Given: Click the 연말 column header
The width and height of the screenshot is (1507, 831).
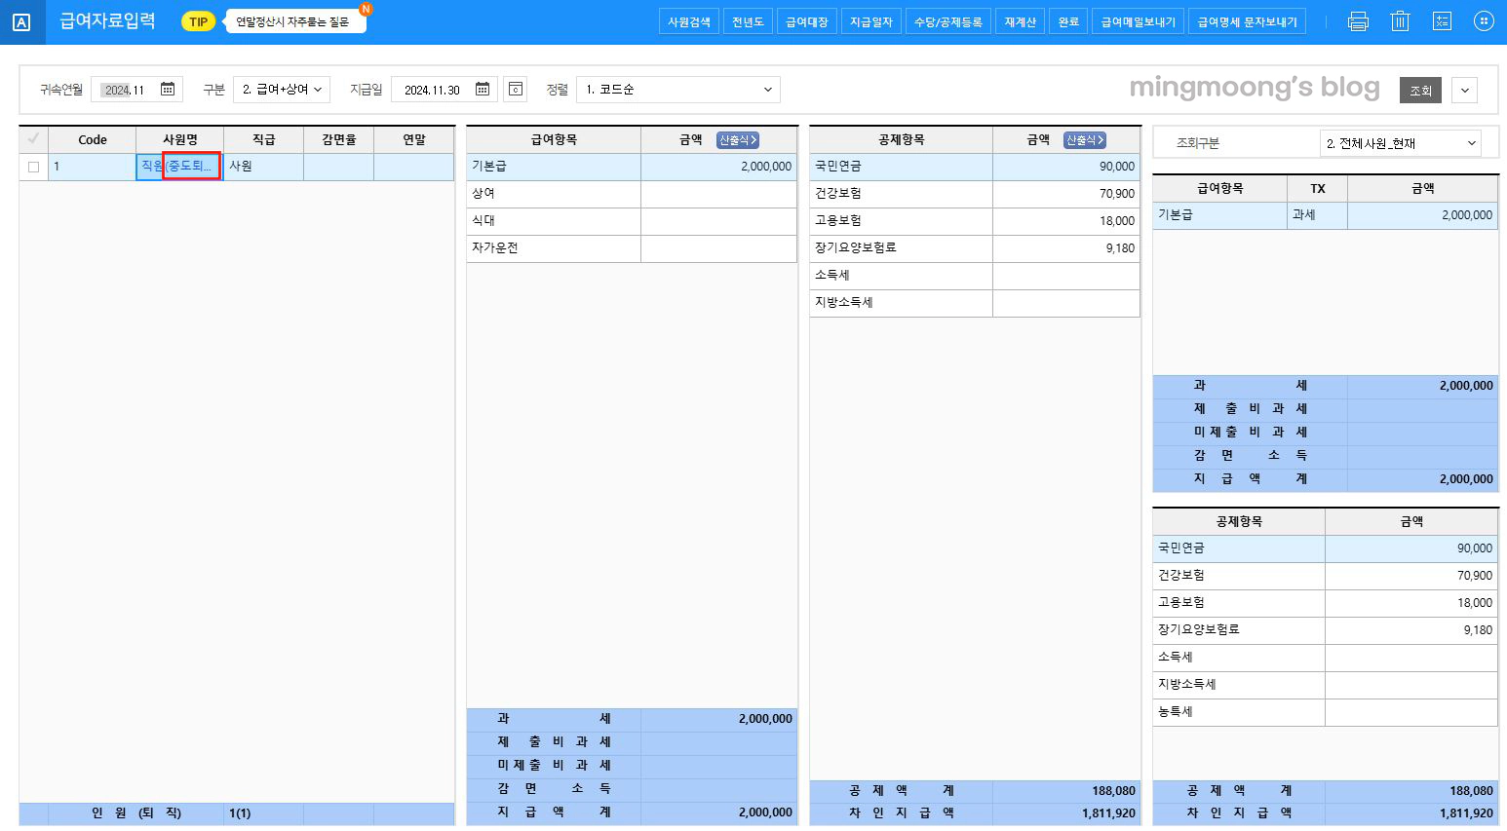Looking at the screenshot, I should pos(414,139).
